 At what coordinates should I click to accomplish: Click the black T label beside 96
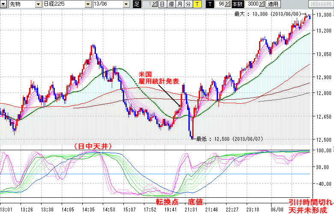210,4
